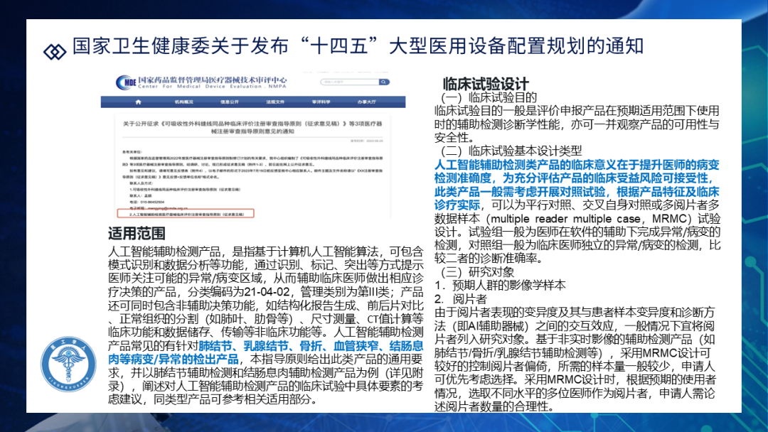Click the text 国家药品监督管理局医疗器械技术审评中心

point(212,80)
